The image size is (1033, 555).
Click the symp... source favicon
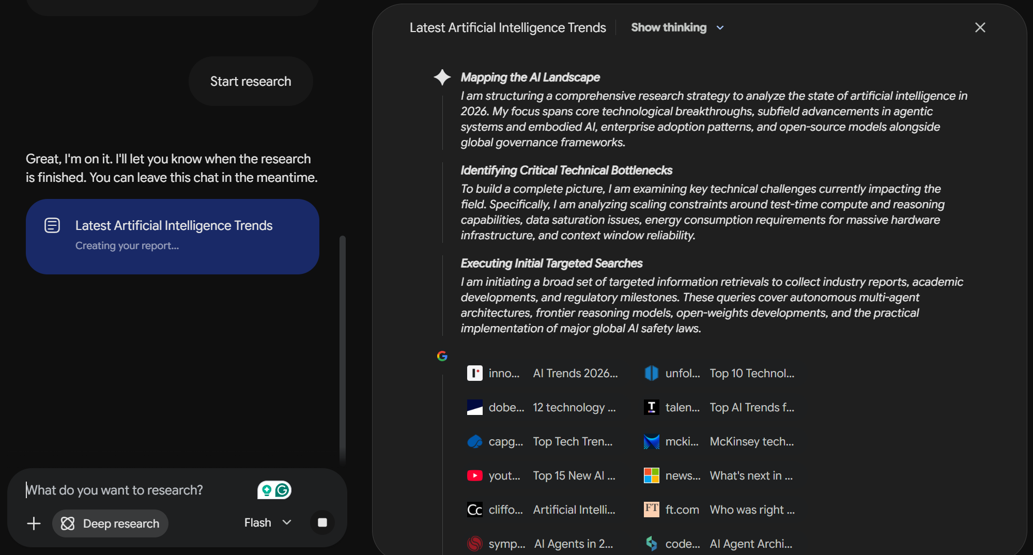coord(475,544)
